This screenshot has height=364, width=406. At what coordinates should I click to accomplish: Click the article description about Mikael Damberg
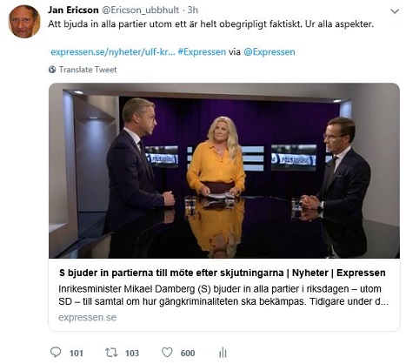(223, 295)
